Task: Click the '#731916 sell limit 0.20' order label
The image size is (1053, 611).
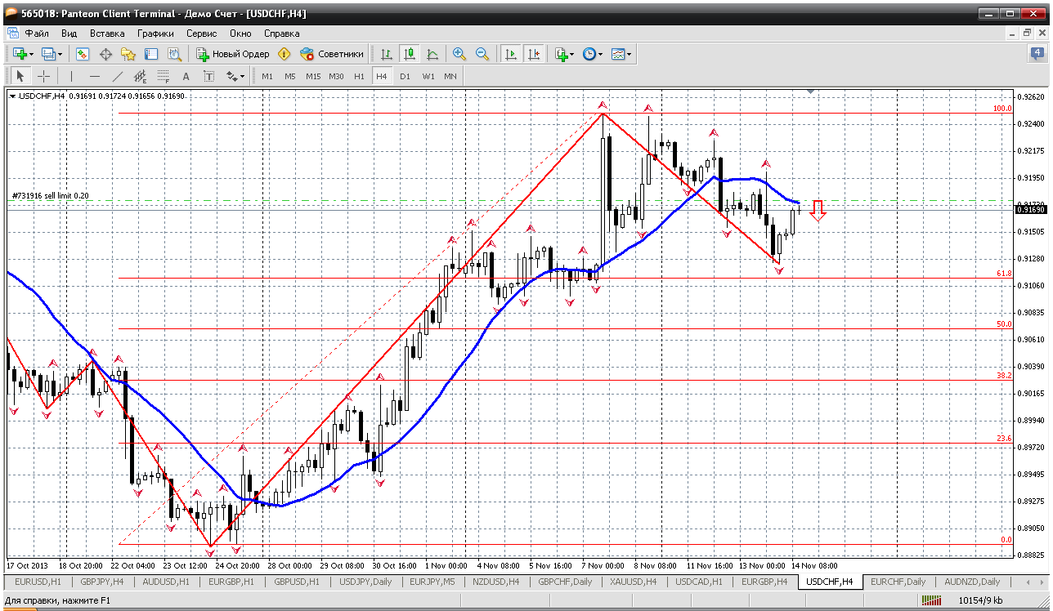Action: coord(51,196)
